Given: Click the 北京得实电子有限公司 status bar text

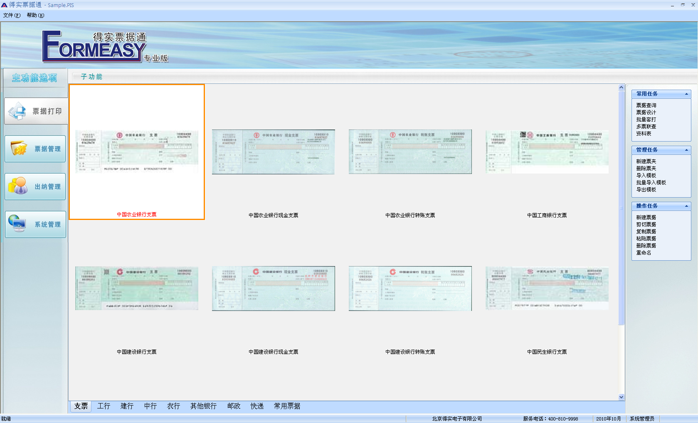Looking at the screenshot, I should tap(457, 419).
